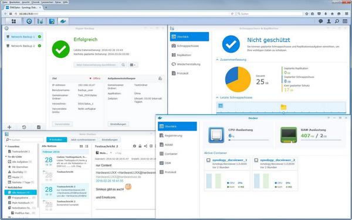Open Snapshot Replication from DSM taskbar
Viewport: 352px width, 220px height.
coord(40,21)
